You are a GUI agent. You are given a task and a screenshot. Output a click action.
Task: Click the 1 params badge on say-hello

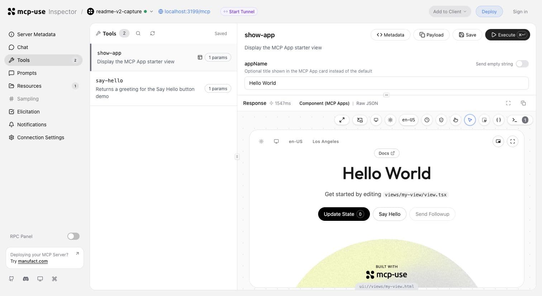[218, 88]
